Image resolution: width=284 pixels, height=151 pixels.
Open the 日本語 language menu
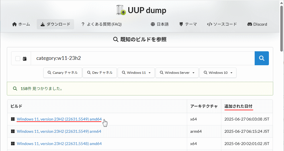pos(160,24)
